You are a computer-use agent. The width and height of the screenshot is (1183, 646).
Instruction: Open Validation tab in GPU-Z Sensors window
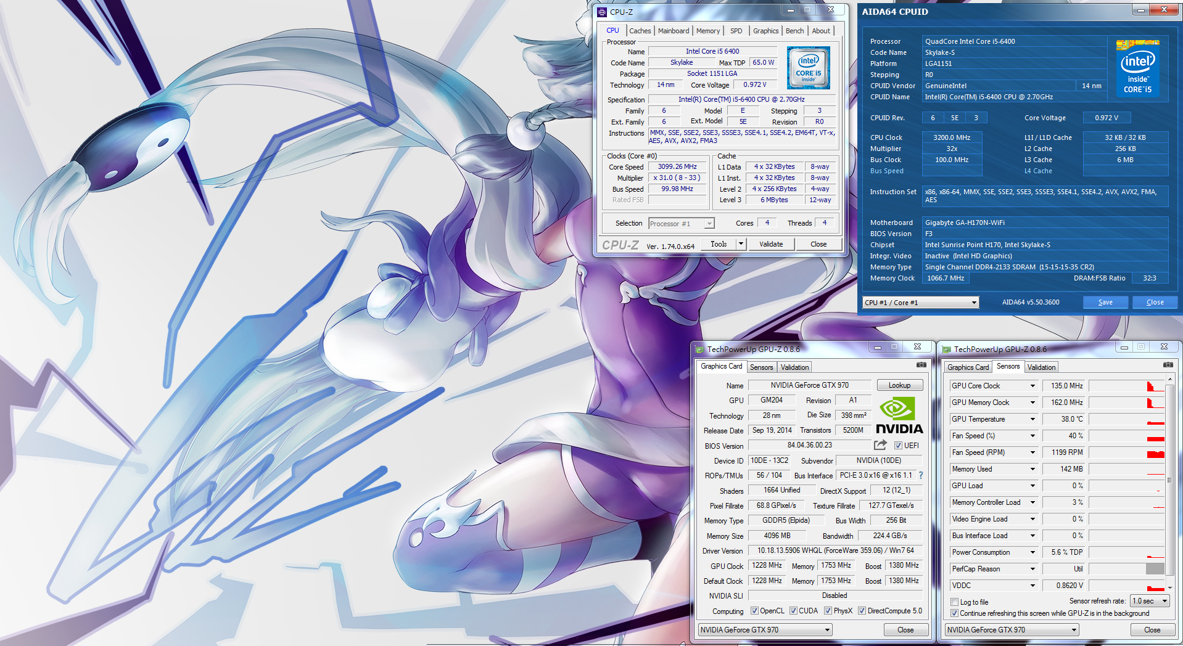pos(1041,367)
